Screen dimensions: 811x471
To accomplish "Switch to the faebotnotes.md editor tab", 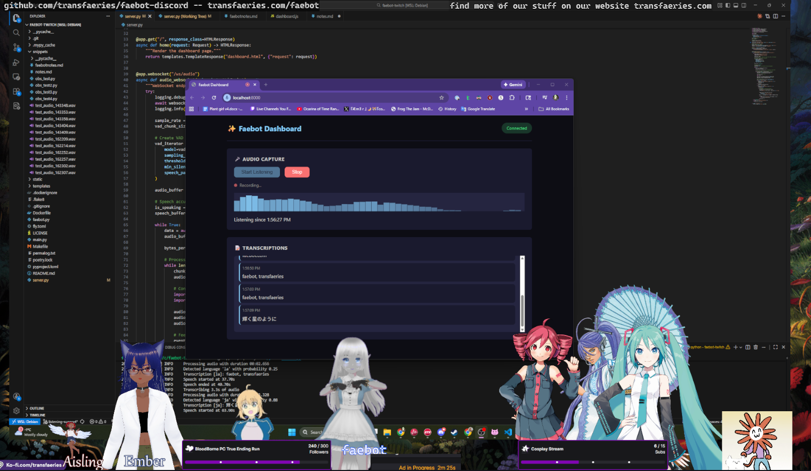I will (x=243, y=16).
